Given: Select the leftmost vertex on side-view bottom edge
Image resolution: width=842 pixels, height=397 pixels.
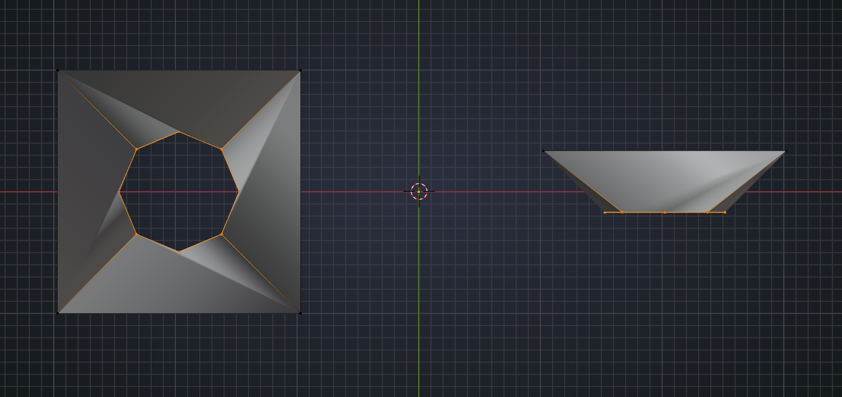Looking at the screenshot, I should coord(605,212).
